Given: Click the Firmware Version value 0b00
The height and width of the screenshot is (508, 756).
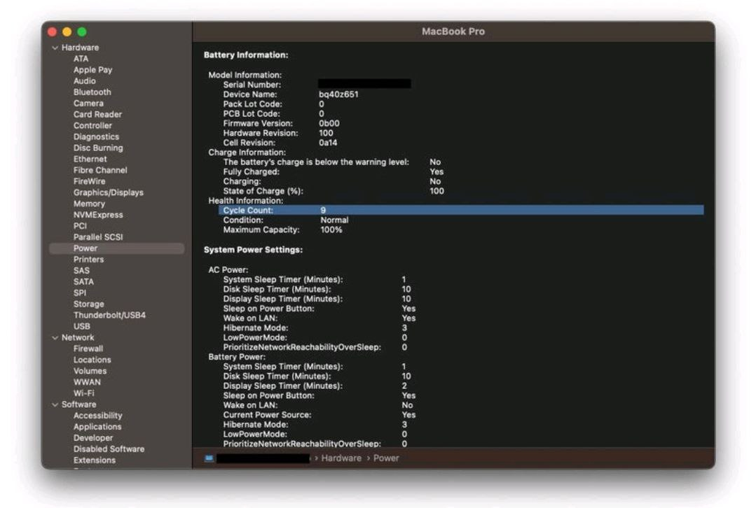Looking at the screenshot, I should point(329,123).
